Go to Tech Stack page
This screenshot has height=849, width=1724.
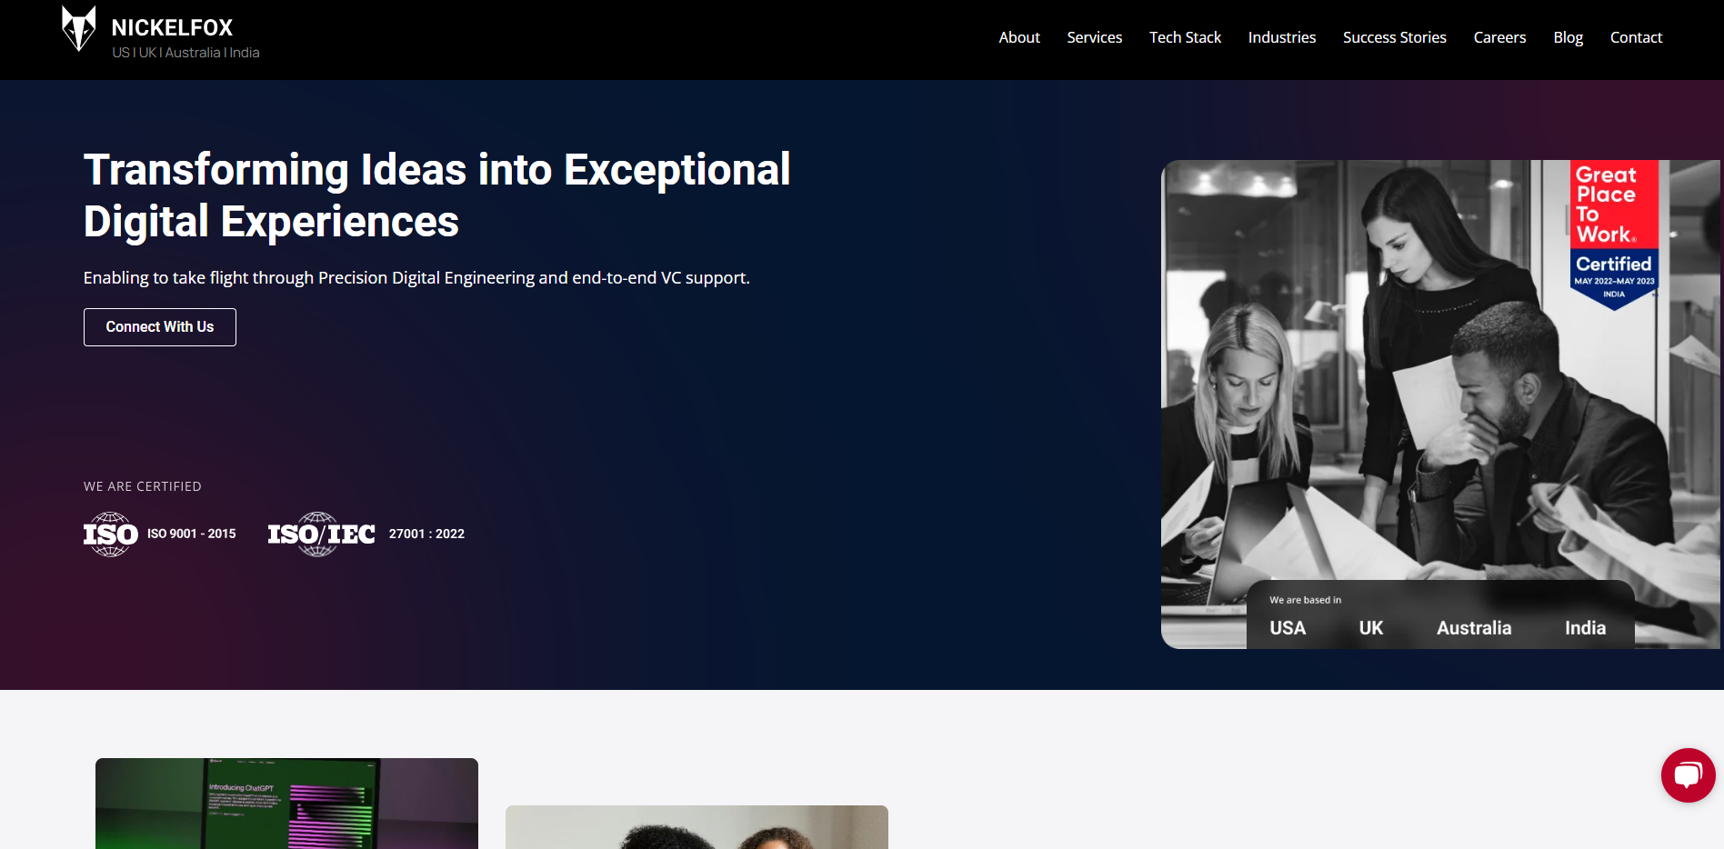[1185, 37]
